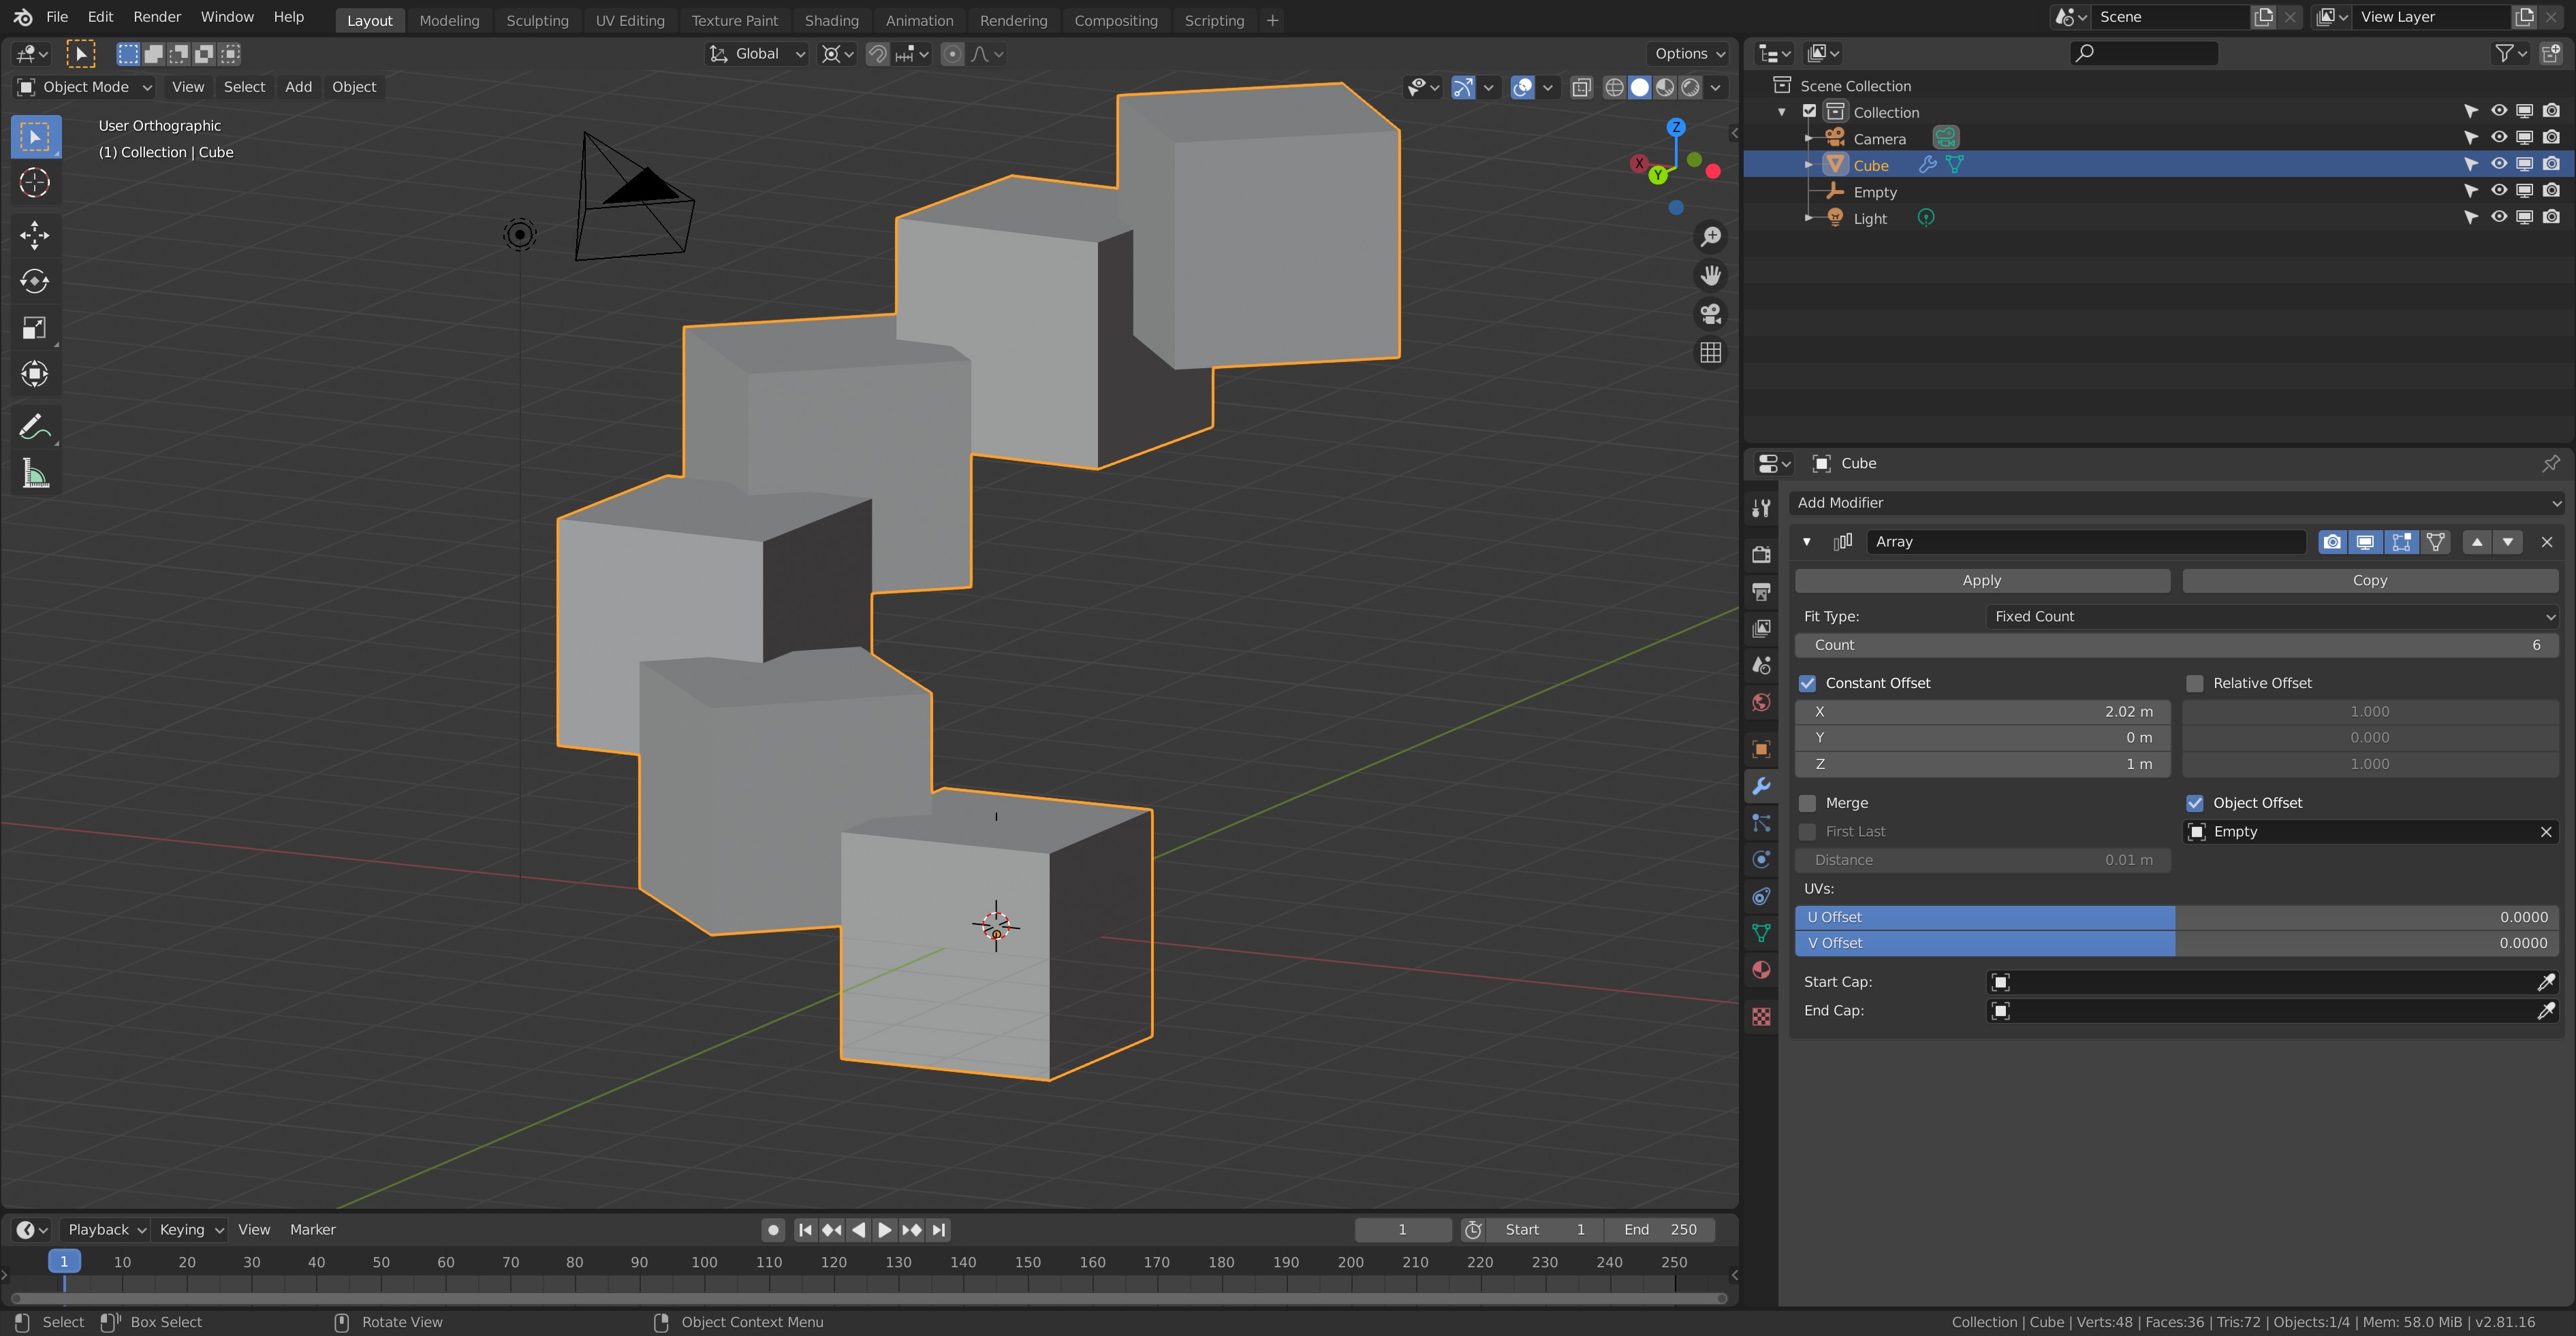This screenshot has height=1336, width=2576.
Task: Open the Material properties tab icon
Action: (1761, 969)
